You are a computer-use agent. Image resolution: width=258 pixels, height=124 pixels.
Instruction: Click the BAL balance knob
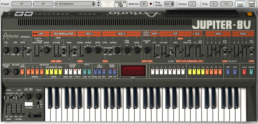tap(16, 50)
